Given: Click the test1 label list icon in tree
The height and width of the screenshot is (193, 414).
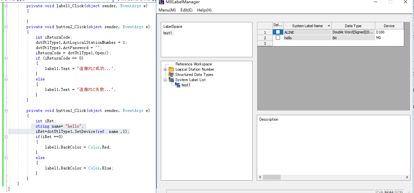Looking at the screenshot, I should pos(178,85).
